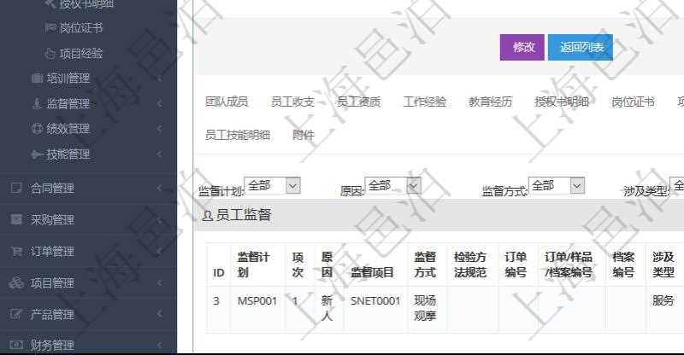The image size is (684, 355).
Task: Expand the 合同管理 menu arrow
Action: click(159, 189)
